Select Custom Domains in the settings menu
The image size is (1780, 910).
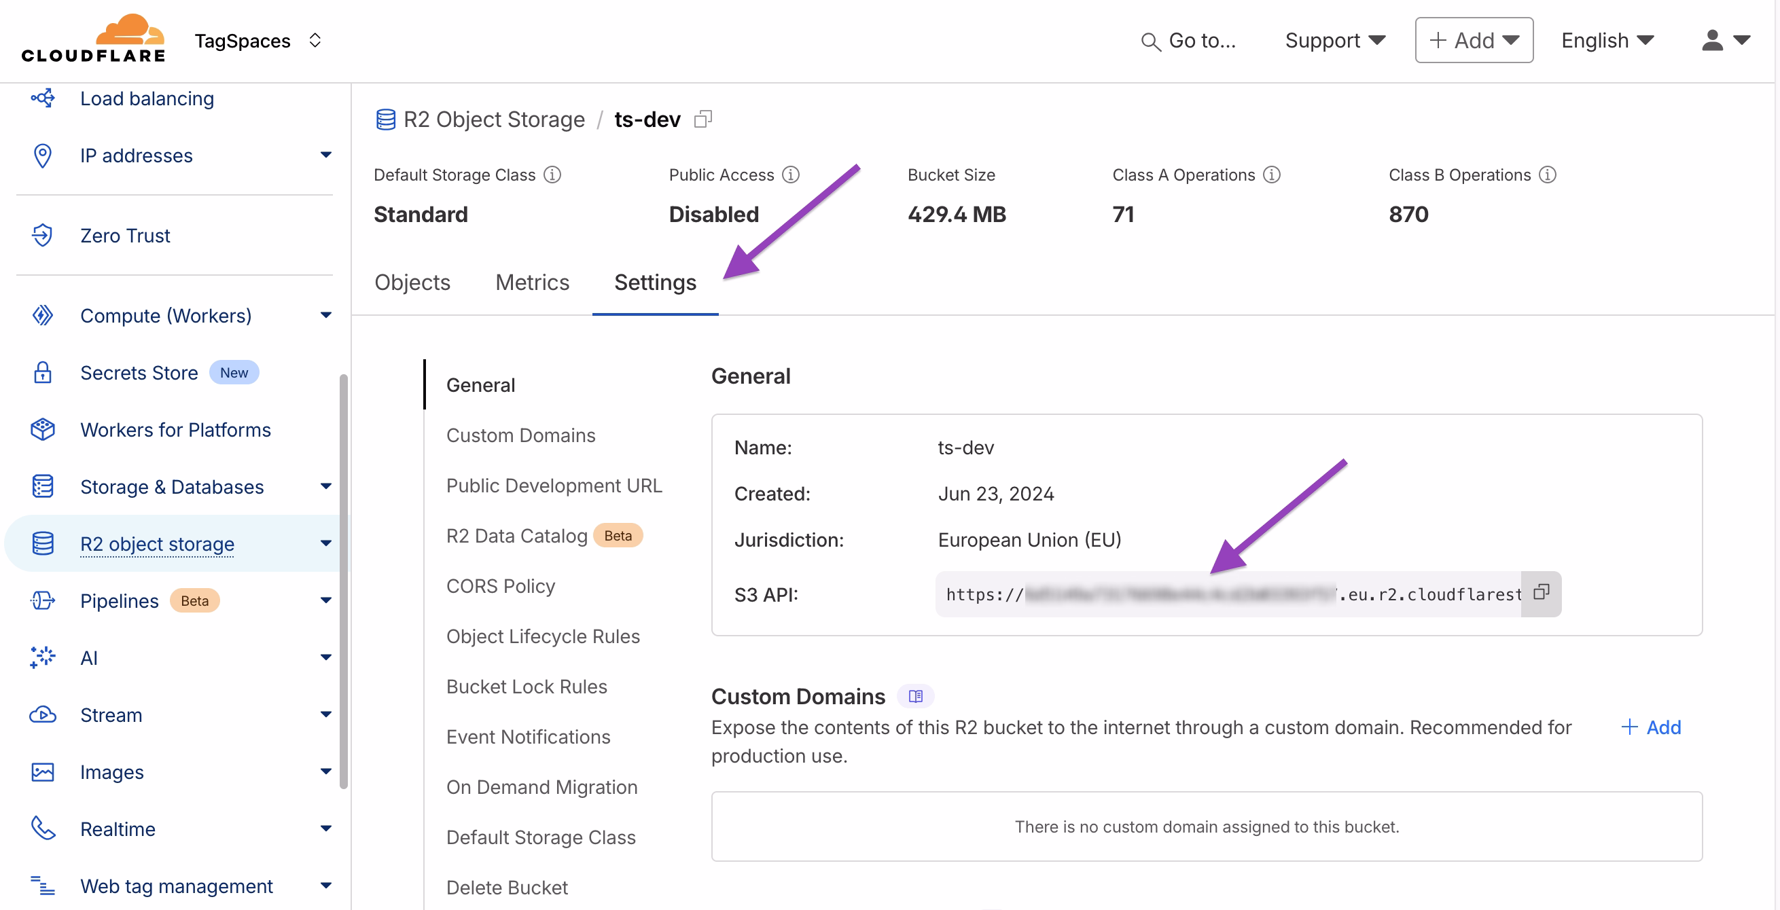pyautogui.click(x=521, y=435)
